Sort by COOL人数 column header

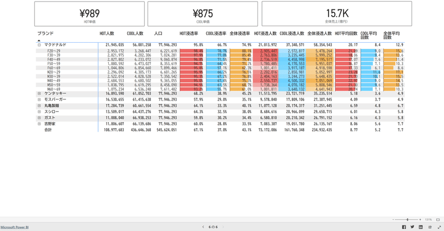click(x=135, y=33)
